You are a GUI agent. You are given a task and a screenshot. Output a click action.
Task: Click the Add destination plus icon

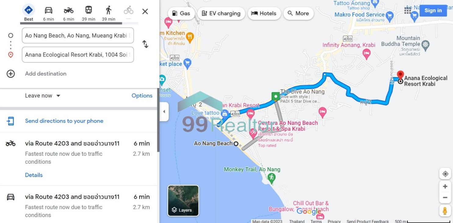[x=11, y=74]
